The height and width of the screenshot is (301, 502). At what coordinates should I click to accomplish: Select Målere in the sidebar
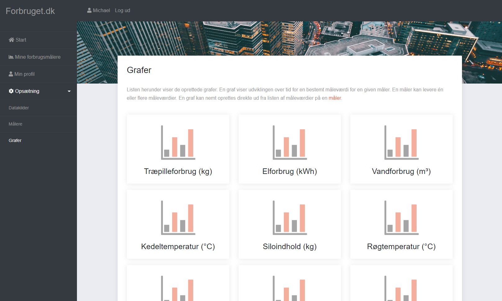[16, 124]
